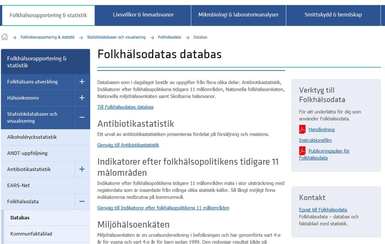Open the Till Folkhälsodatas databas link
Viewport: 385px width, 244px height.
[x=125, y=107]
